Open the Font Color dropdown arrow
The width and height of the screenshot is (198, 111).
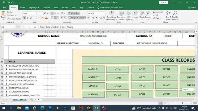(49, 18)
